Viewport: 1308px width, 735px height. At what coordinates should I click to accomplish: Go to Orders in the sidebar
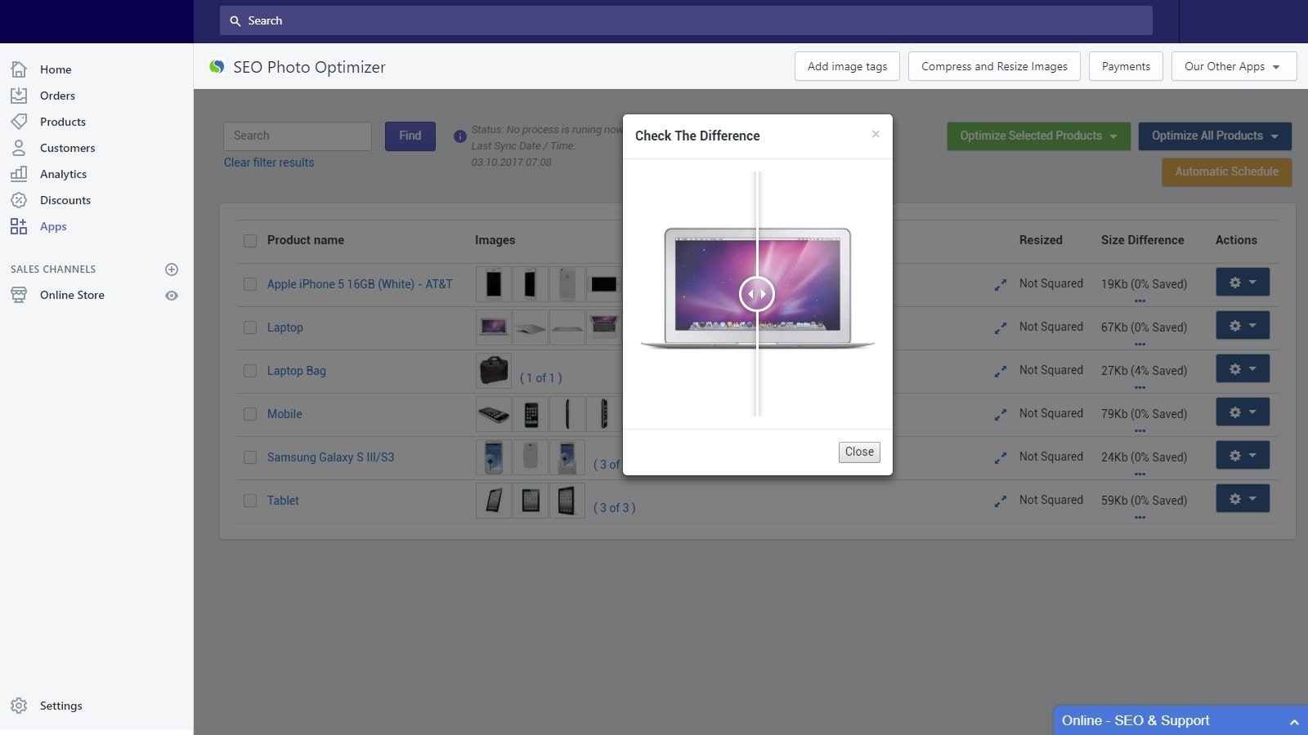coord(57,96)
